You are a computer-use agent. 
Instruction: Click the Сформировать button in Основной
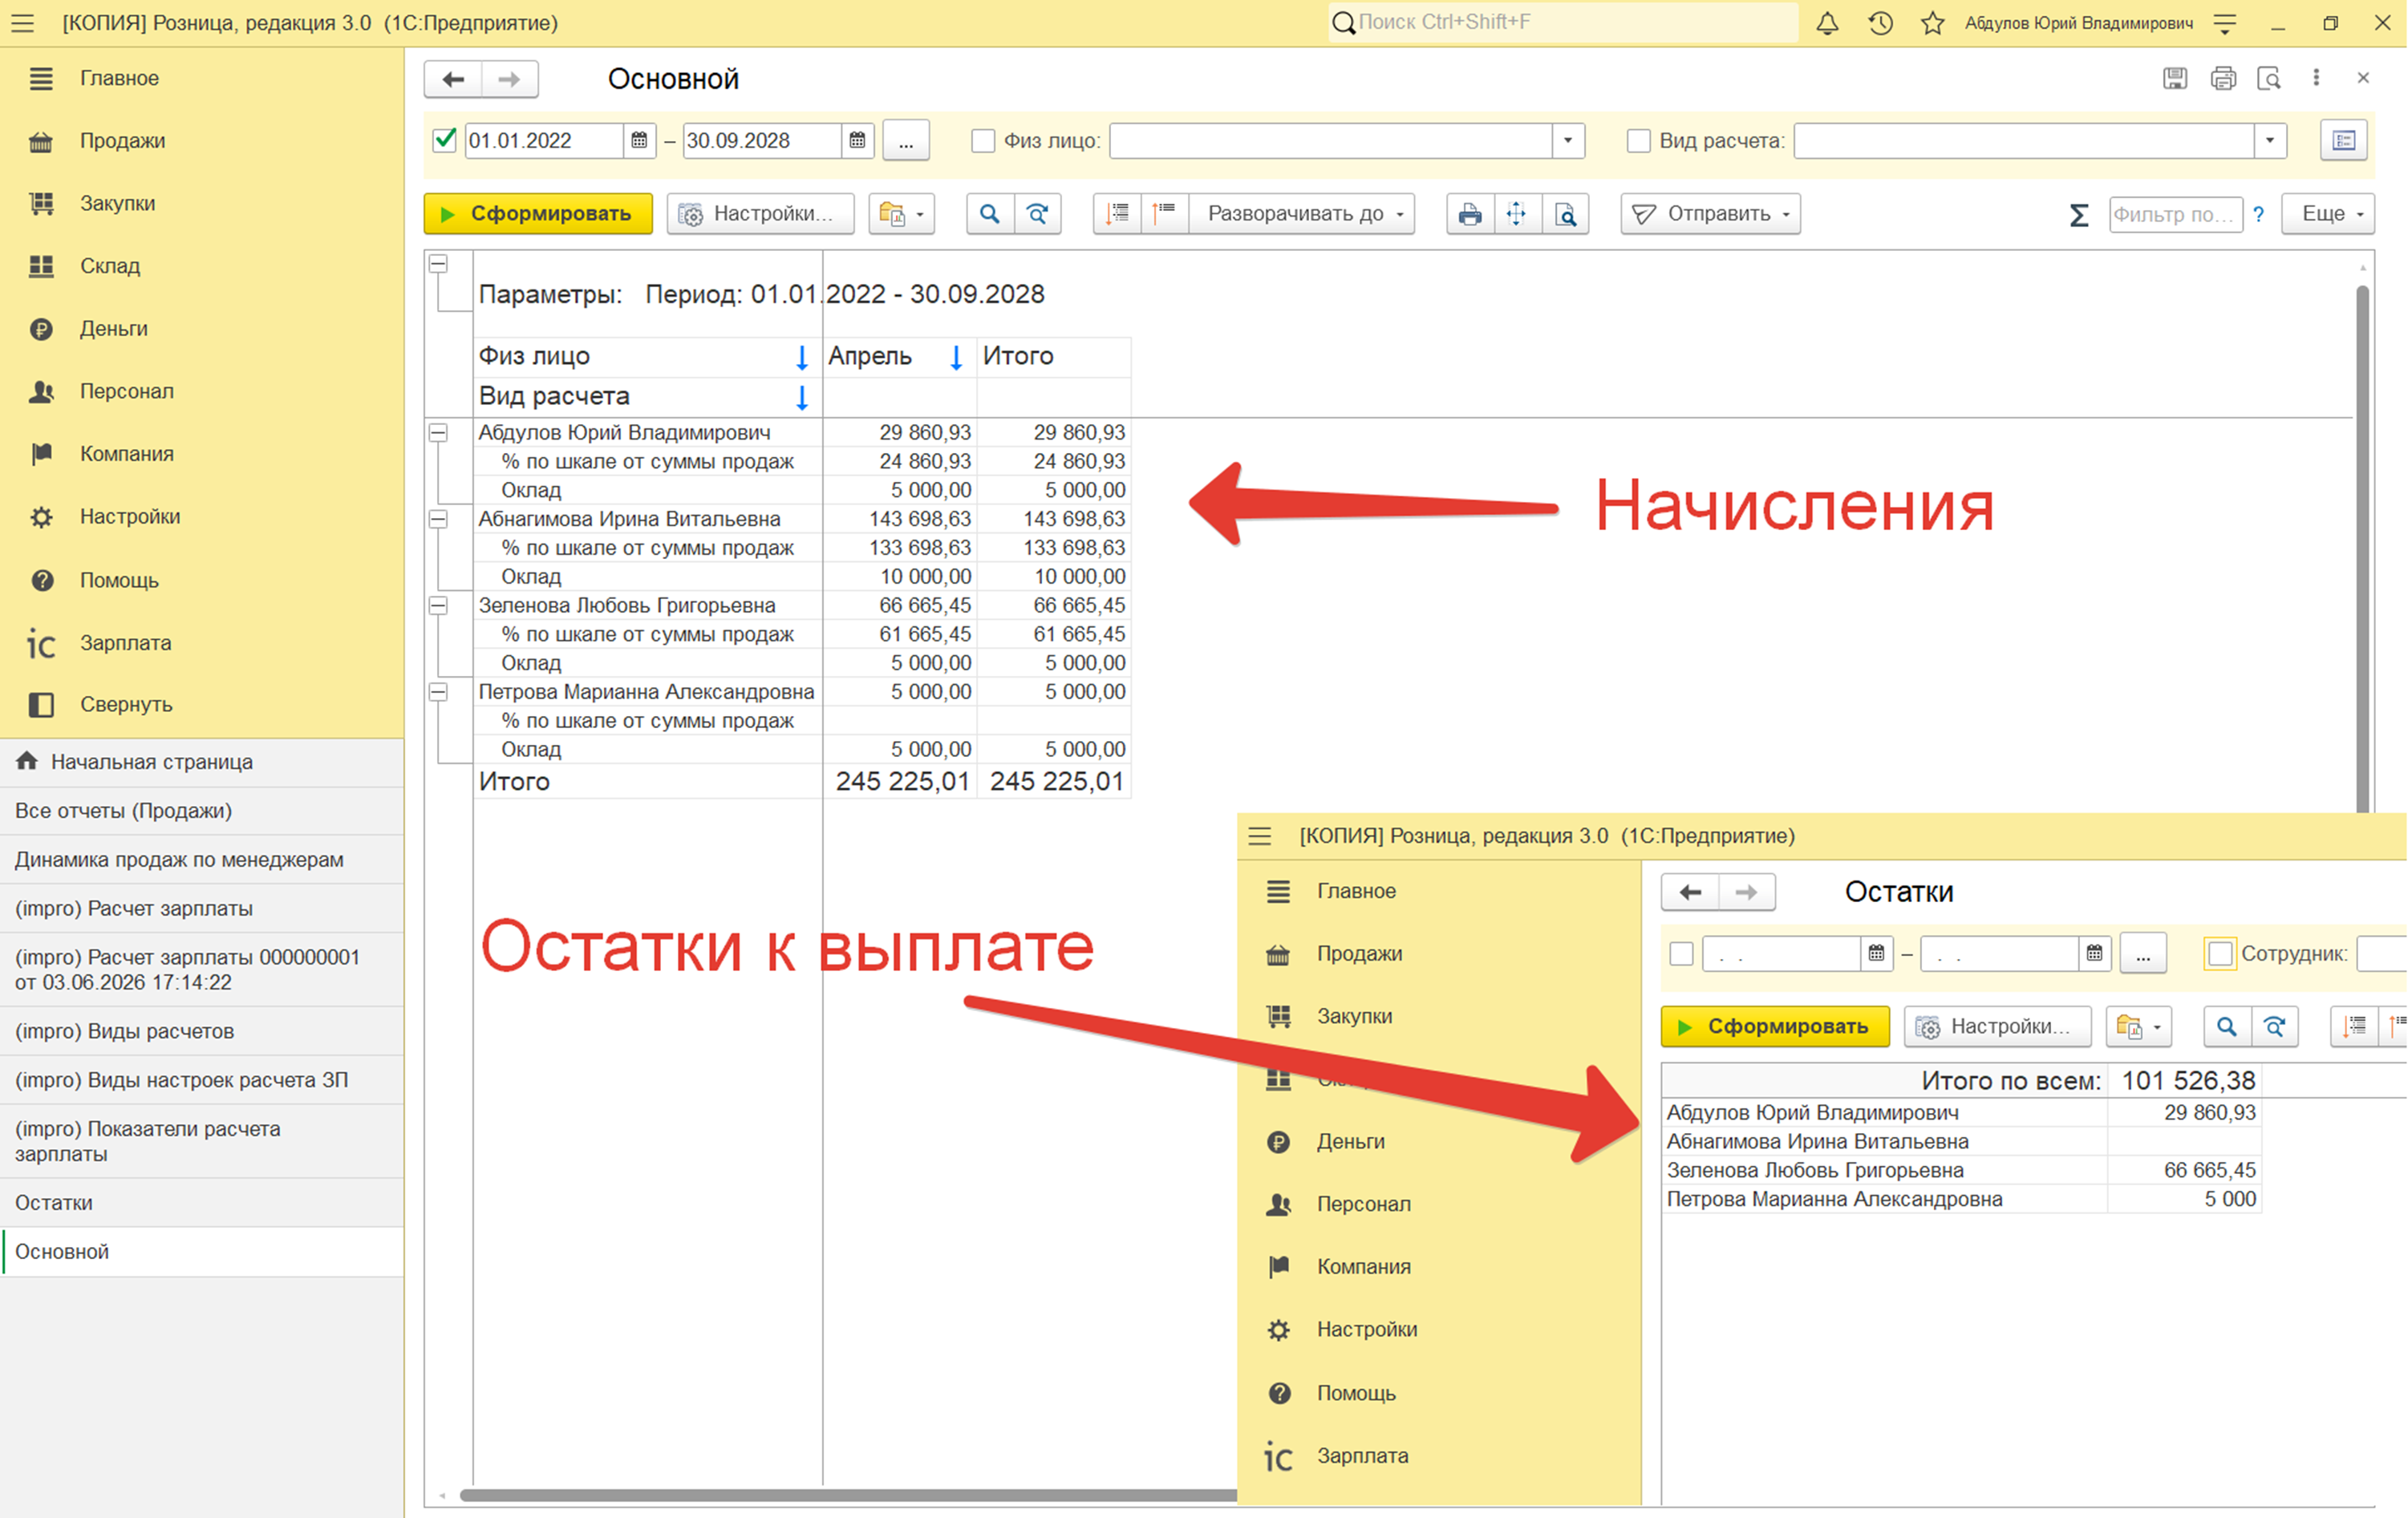click(538, 213)
